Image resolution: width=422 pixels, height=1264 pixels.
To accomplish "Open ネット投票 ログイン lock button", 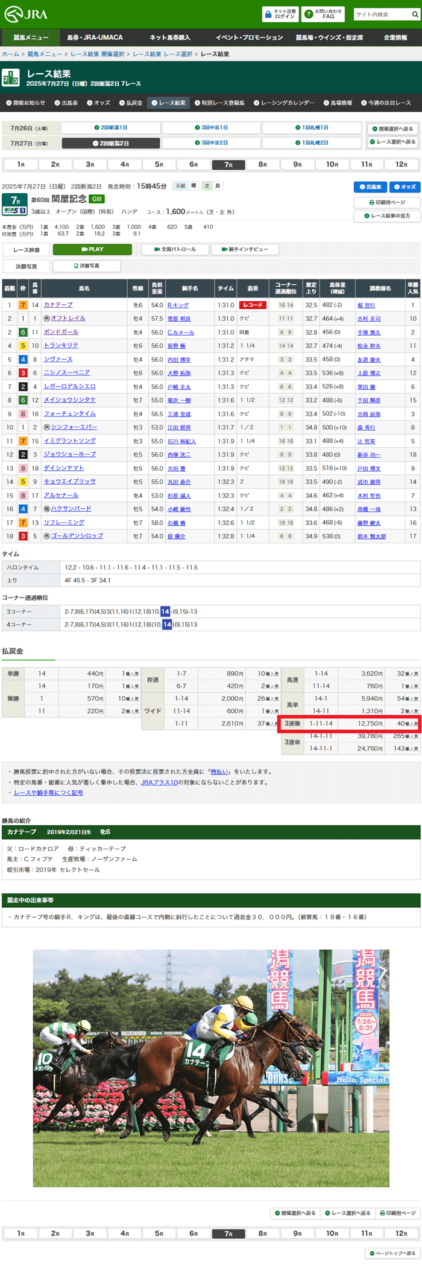I will click(280, 14).
